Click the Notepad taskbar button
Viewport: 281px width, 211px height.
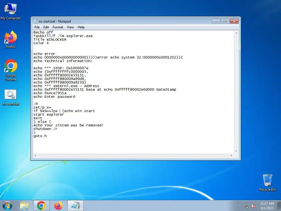(75, 206)
